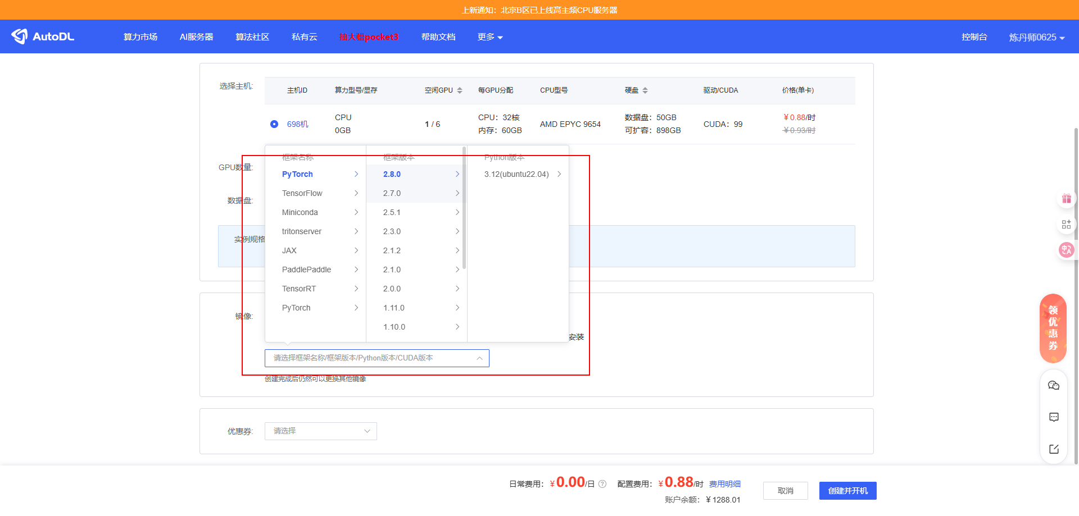Click the QR grid icon on right
1079x516 pixels.
point(1066,225)
